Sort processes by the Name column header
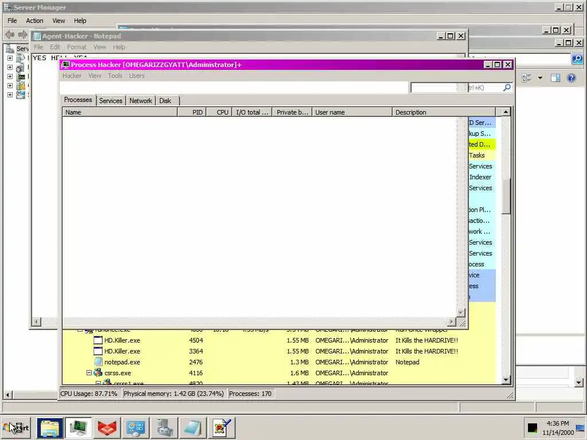 120,112
